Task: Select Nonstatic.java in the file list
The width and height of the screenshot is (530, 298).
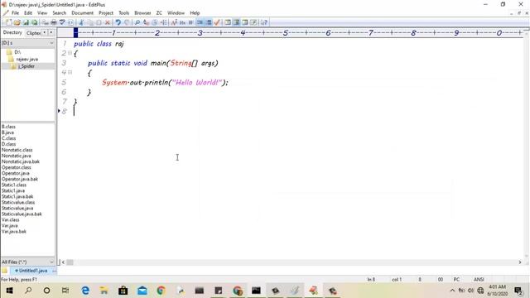Action: pyautogui.click(x=17, y=156)
